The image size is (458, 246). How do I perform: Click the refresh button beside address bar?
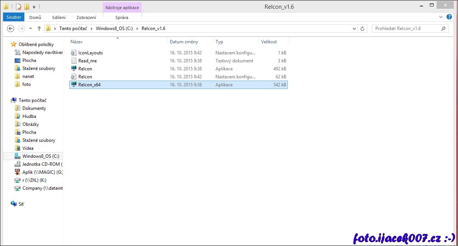[362, 29]
